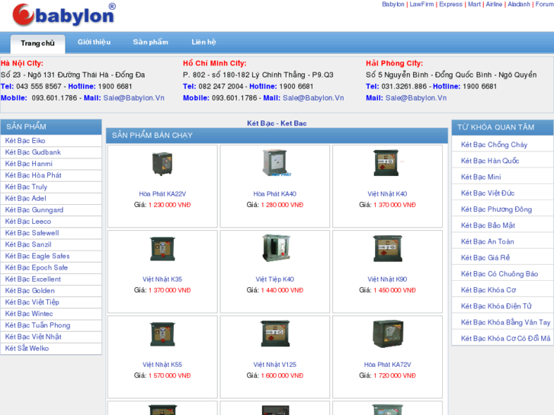Go to the Aladanh top link

point(519,5)
